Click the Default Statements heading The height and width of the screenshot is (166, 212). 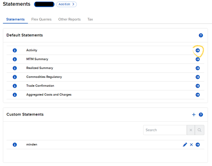25,35
